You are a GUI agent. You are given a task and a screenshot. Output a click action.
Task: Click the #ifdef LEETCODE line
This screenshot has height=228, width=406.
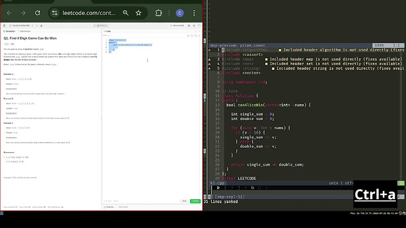239,178
